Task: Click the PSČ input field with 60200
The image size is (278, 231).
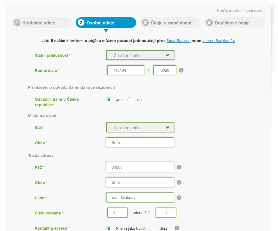Action: tap(140, 167)
